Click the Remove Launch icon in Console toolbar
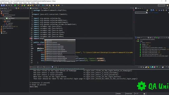 coord(141,67)
